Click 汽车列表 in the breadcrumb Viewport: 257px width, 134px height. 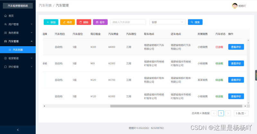pos(45,5)
